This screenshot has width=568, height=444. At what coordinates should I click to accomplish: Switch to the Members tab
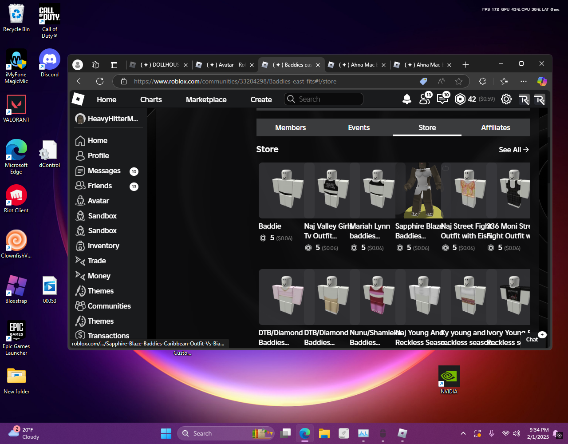point(290,127)
